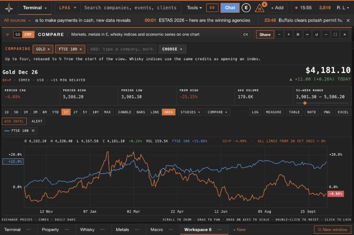Remove the GOLD chip with its x
The width and height of the screenshot is (354, 235).
pos(49,49)
